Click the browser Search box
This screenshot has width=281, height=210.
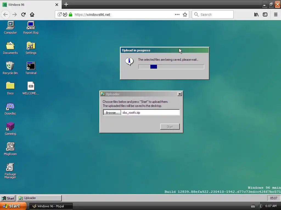213,14
